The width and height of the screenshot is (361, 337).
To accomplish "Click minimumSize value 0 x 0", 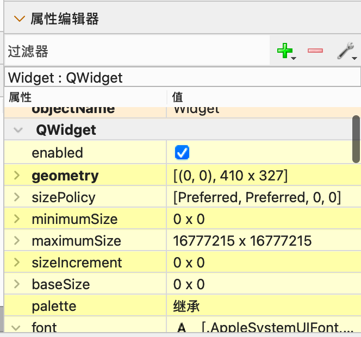I will (x=189, y=219).
